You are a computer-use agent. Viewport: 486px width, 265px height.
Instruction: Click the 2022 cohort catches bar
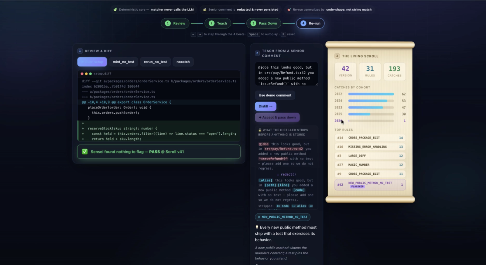pos(371,94)
